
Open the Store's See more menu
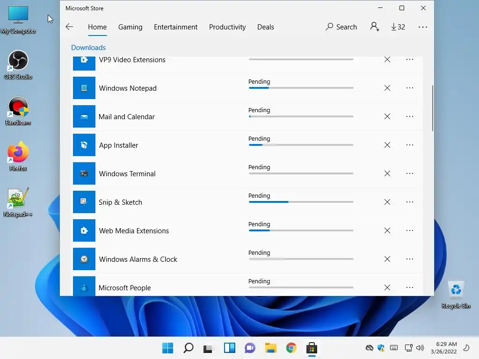coord(423,27)
